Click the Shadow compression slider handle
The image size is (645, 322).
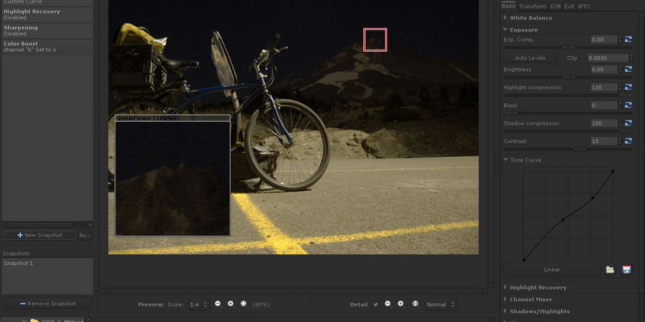[626, 131]
